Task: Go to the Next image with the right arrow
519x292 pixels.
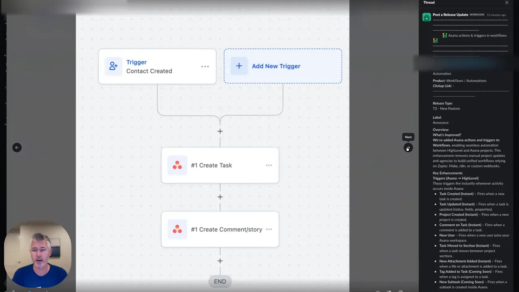Action: (408, 148)
